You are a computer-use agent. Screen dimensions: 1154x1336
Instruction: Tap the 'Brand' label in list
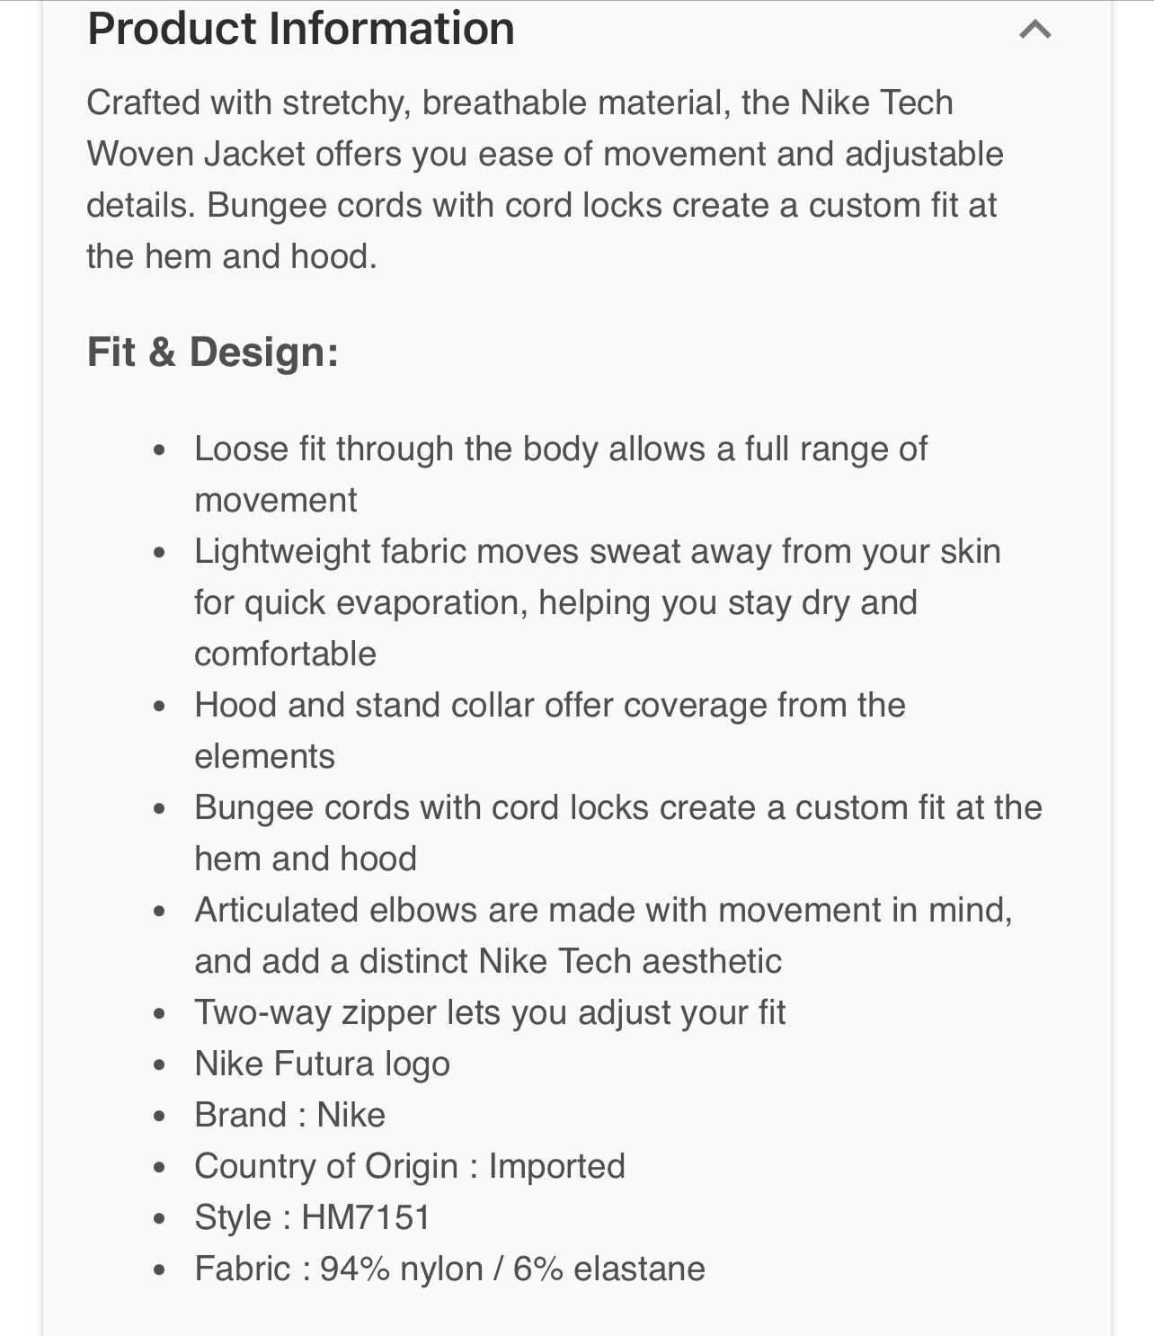[x=240, y=1115]
